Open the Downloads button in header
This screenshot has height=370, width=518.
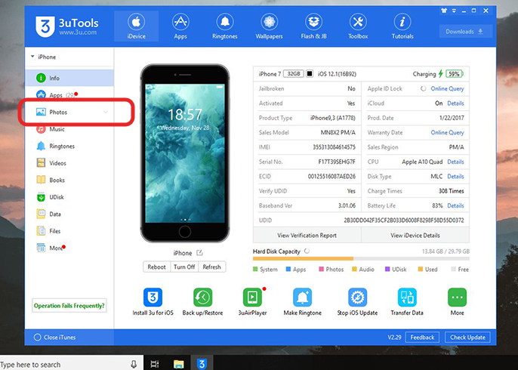point(464,32)
